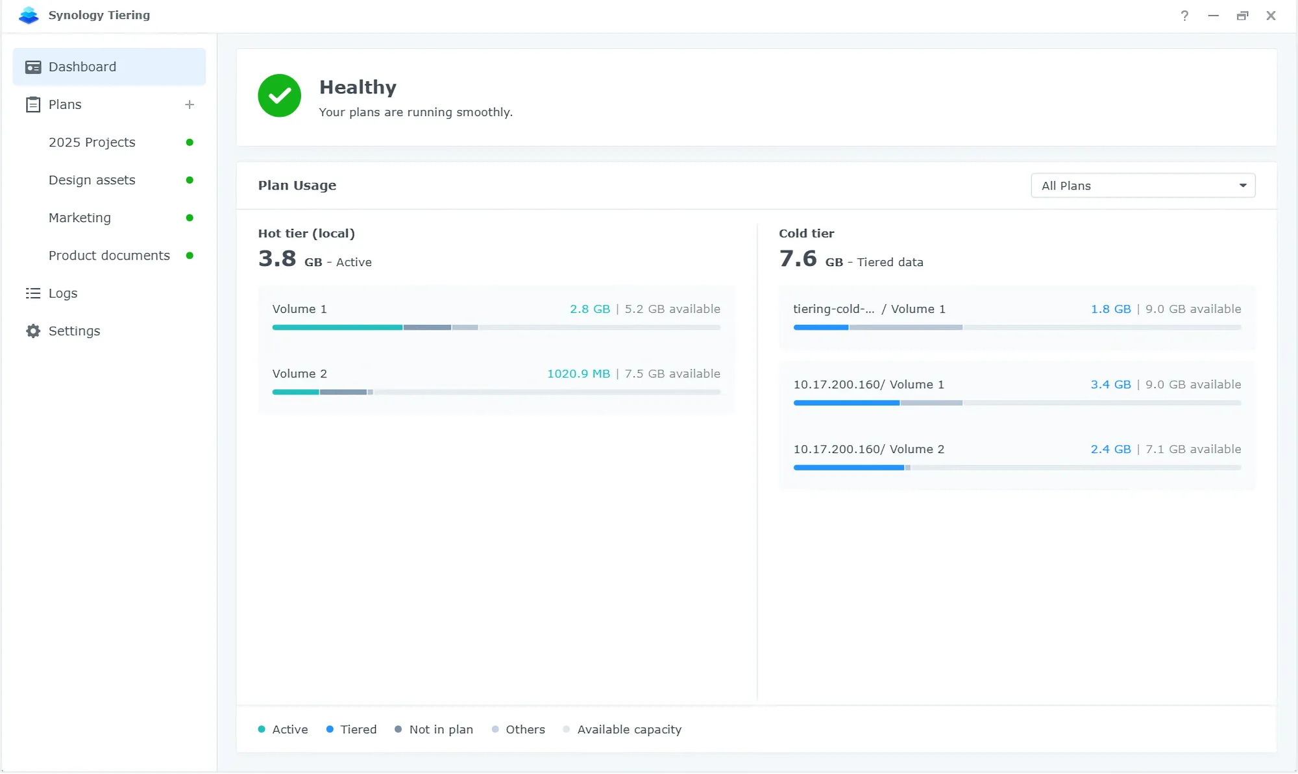Open the Product documents plan
Image resolution: width=1298 pixels, height=774 pixels.
[x=109, y=256]
